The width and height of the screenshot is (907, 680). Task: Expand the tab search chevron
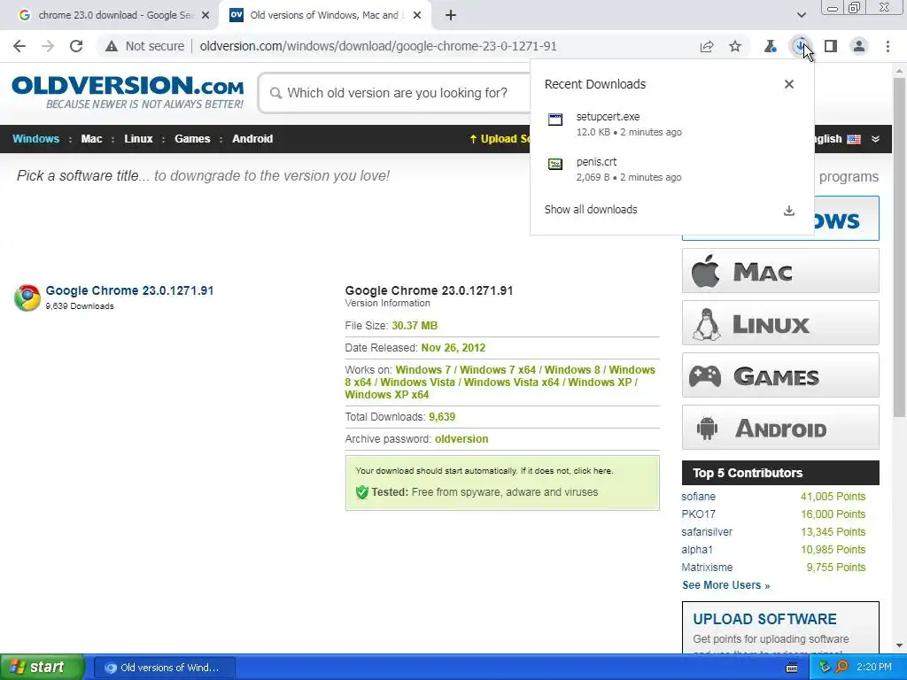tap(801, 15)
